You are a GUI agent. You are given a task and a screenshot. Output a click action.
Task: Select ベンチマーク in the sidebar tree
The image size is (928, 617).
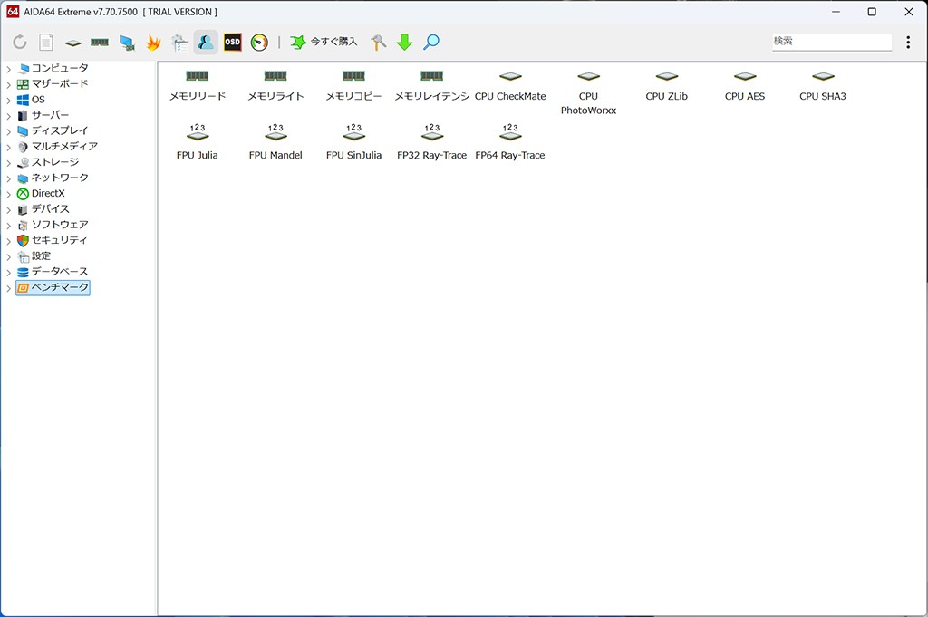point(60,287)
